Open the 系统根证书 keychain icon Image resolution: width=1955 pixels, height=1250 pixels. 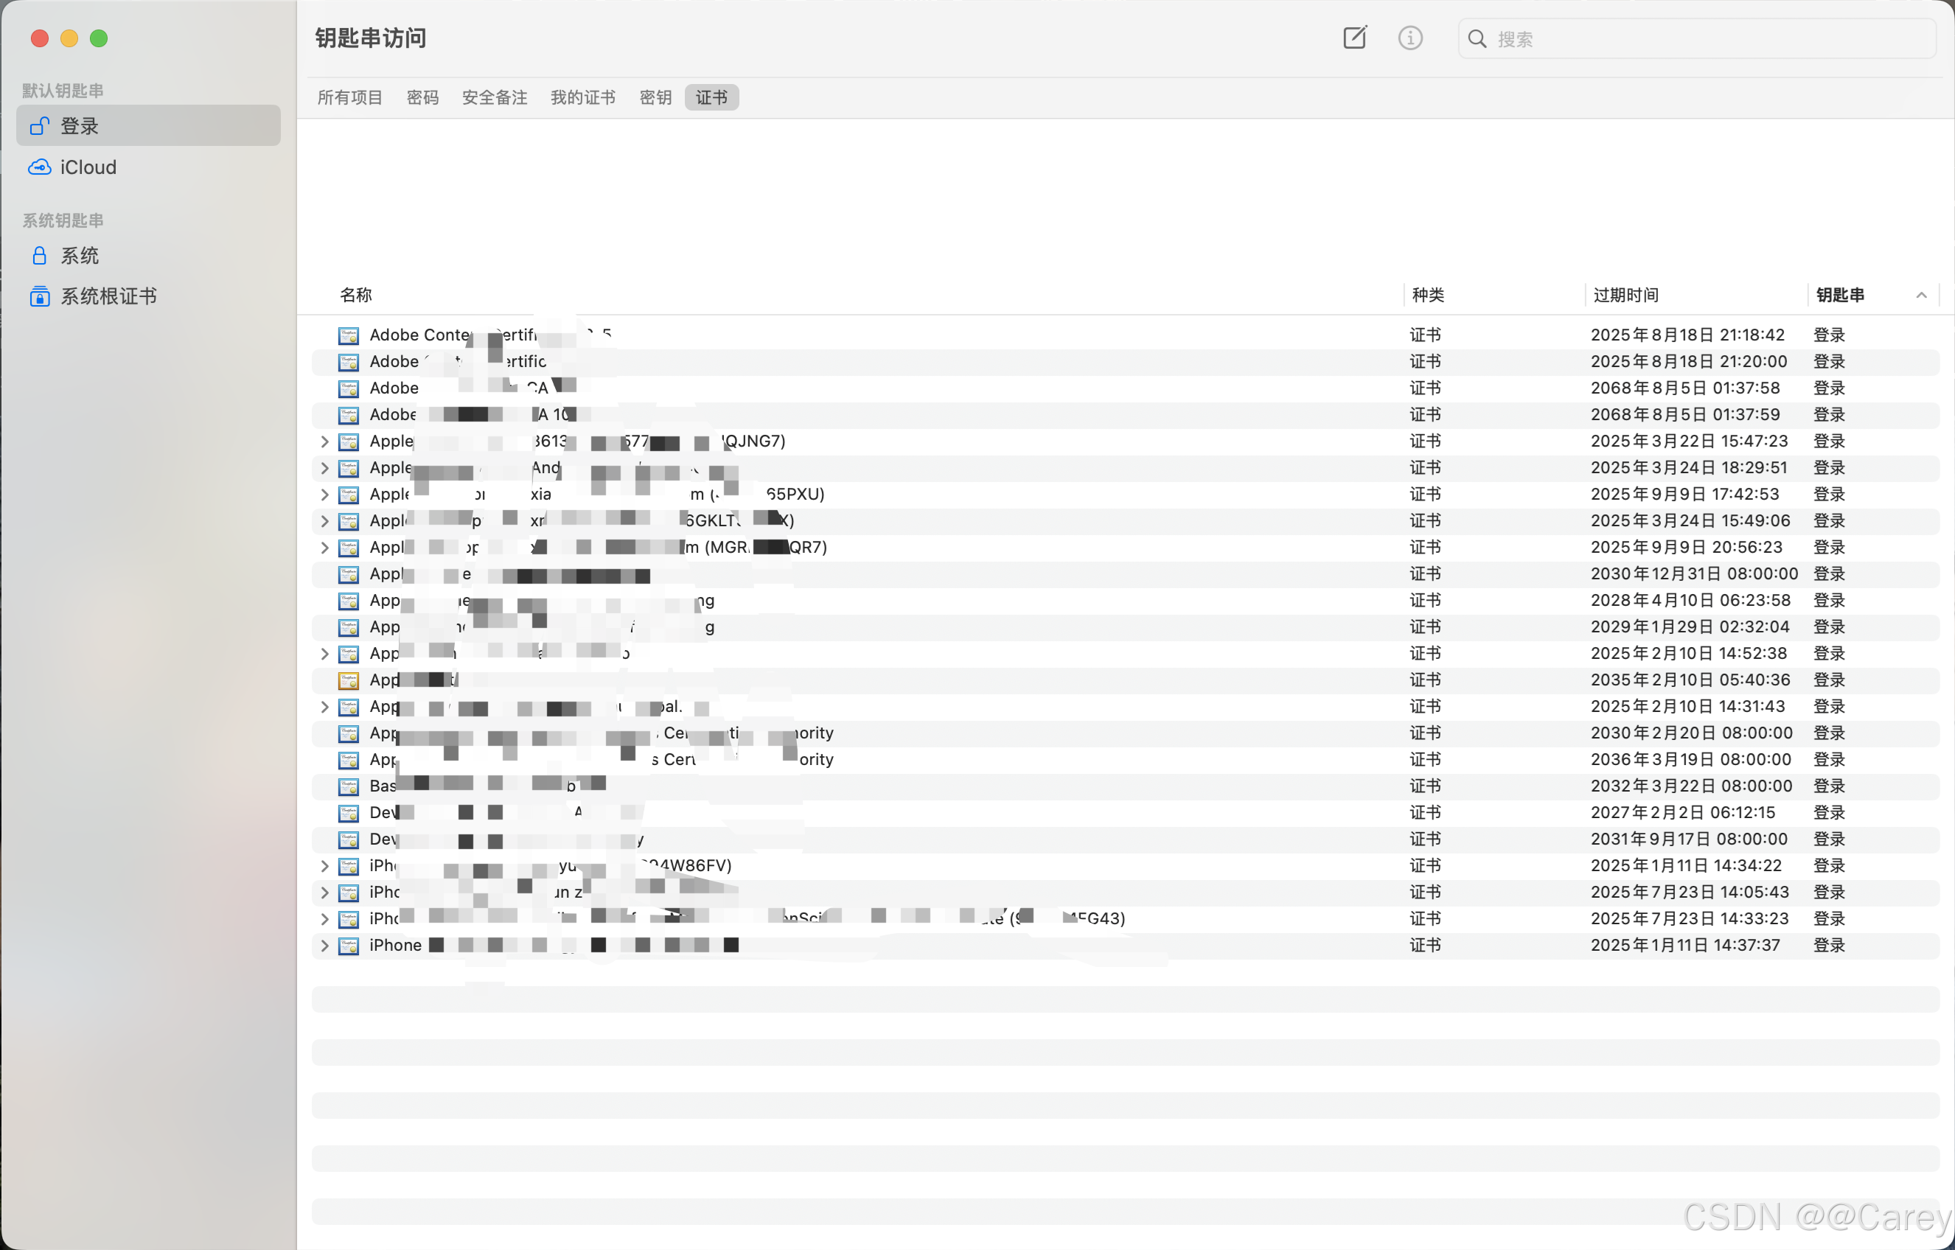click(39, 296)
